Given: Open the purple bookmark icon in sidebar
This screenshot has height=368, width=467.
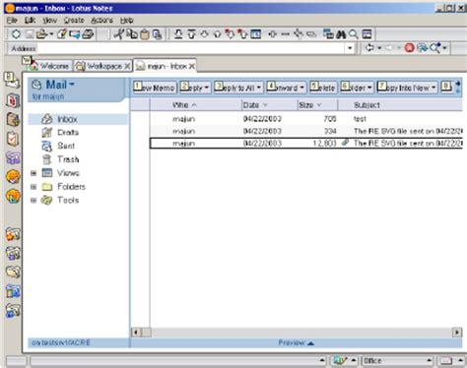Looking at the screenshot, I should [13, 158].
